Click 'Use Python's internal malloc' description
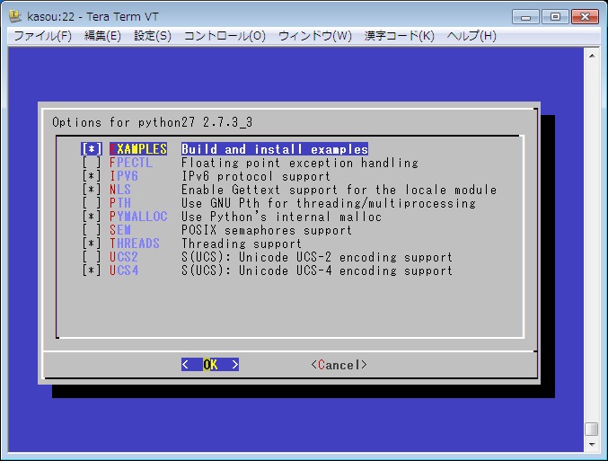The height and width of the screenshot is (461, 608). pyautogui.click(x=281, y=217)
